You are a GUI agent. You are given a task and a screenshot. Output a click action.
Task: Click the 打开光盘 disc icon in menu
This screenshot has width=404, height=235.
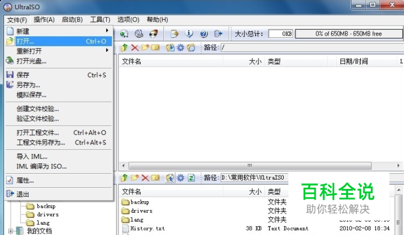(10, 61)
